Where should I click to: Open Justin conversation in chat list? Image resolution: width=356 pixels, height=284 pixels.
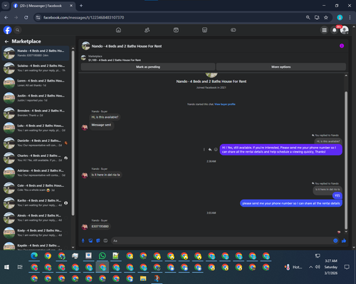point(36,98)
